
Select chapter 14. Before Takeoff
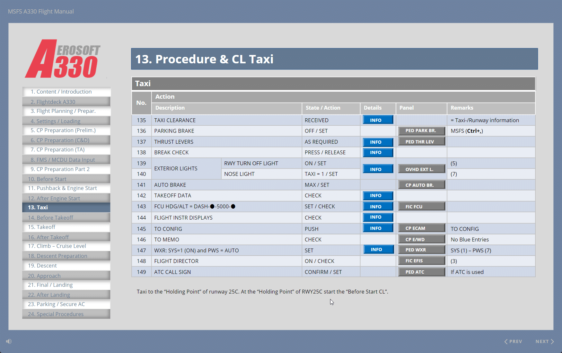[x=66, y=218]
